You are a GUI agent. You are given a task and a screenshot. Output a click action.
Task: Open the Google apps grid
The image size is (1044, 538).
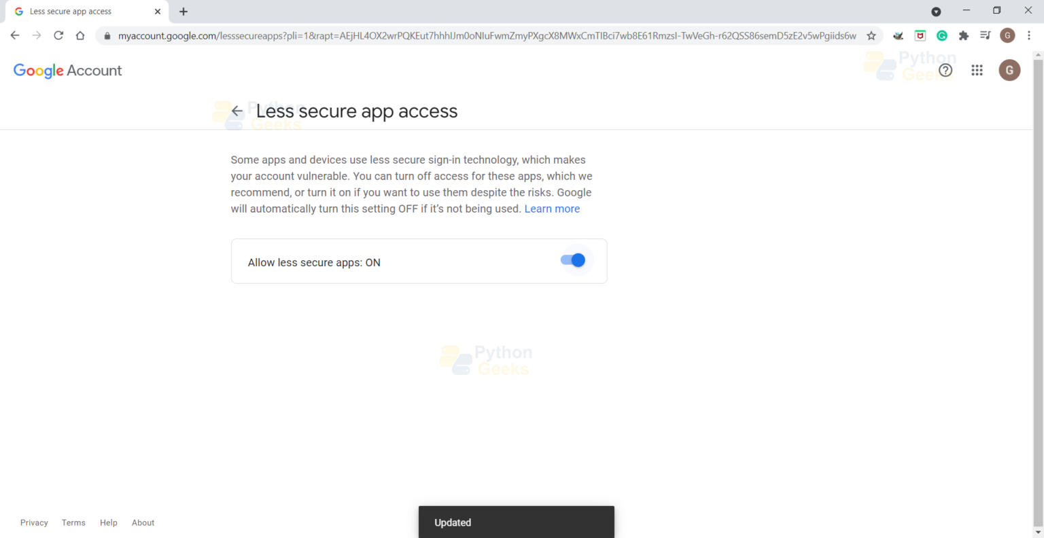point(977,70)
